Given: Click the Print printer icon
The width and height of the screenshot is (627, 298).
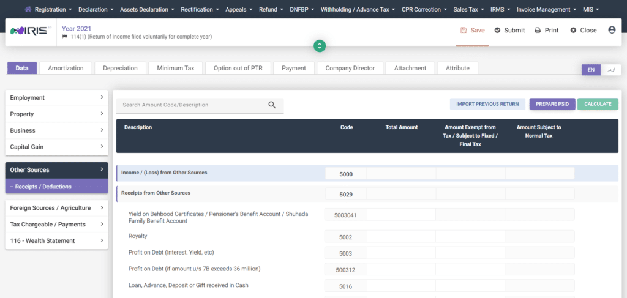Looking at the screenshot, I should (538, 30).
